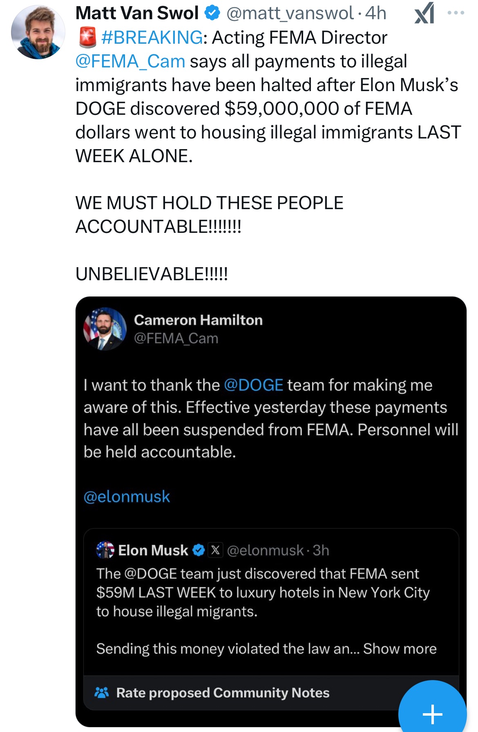Screen dimensions: 478x732
Task: Tap the X affiliation badge by Elon Musk
Action: point(215,550)
